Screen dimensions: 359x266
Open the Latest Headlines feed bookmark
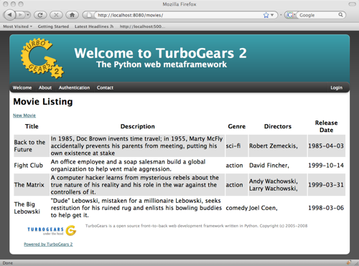[94, 27]
